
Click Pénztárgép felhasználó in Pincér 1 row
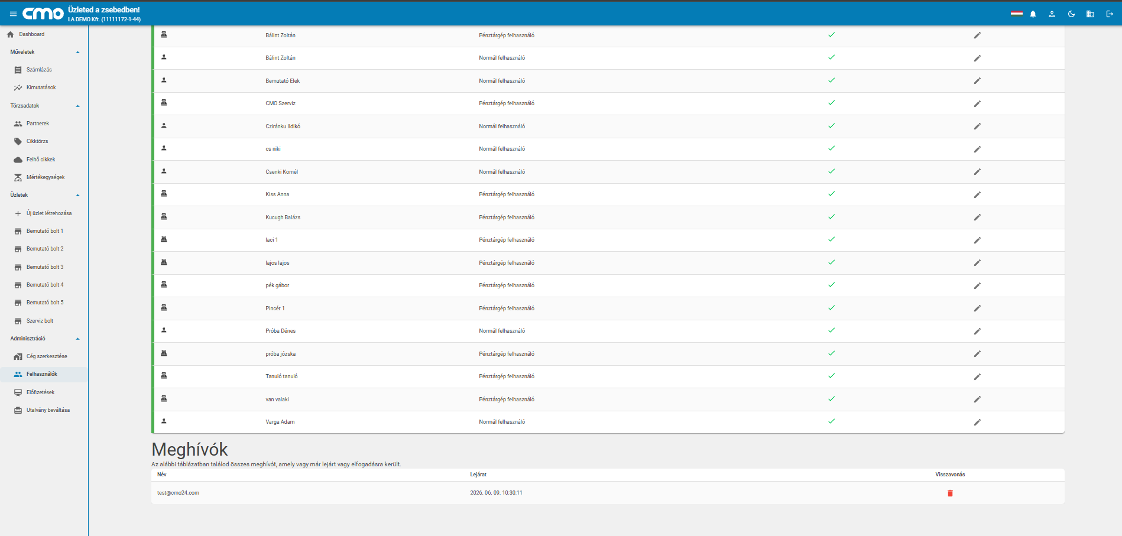tap(507, 308)
